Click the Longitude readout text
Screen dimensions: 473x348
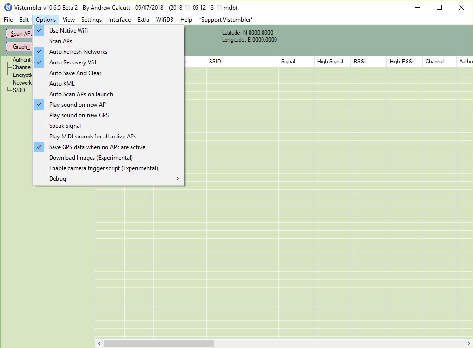click(250, 40)
